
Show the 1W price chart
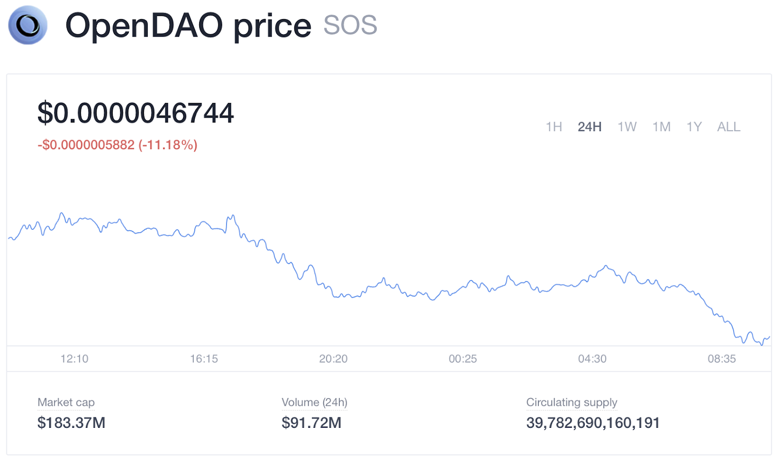[x=627, y=127]
